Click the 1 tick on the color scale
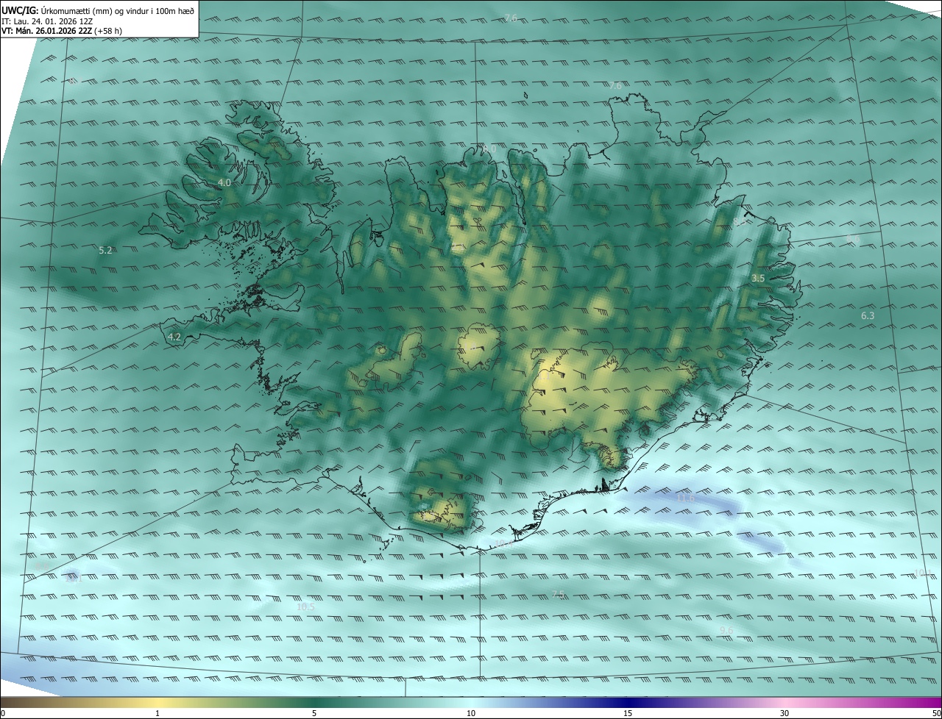 pos(157,713)
